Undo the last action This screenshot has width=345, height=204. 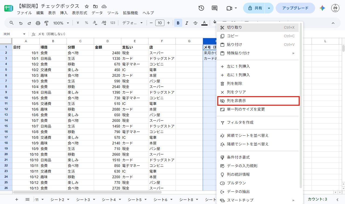pyautogui.click(x=20, y=23)
